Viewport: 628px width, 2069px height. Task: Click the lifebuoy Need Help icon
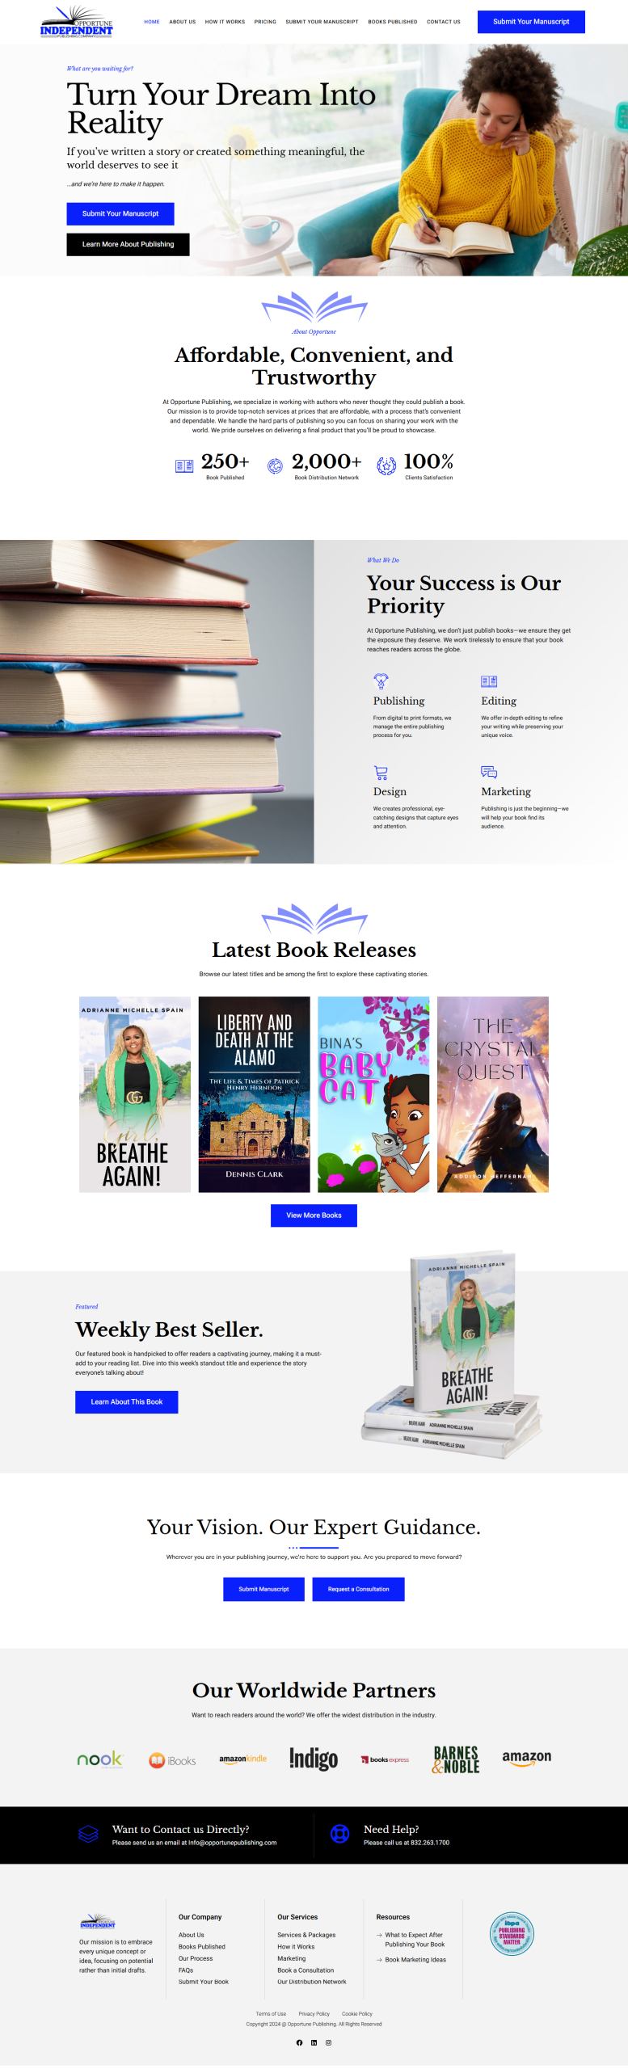(x=340, y=1834)
